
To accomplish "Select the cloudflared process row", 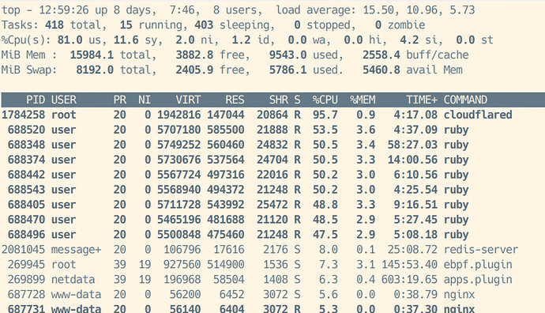I will coord(272,115).
